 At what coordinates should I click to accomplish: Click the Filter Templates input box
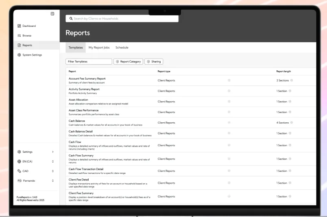pos(89,61)
